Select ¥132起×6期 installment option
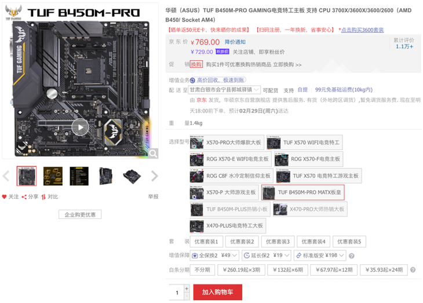423x303 pixels. pos(287,269)
